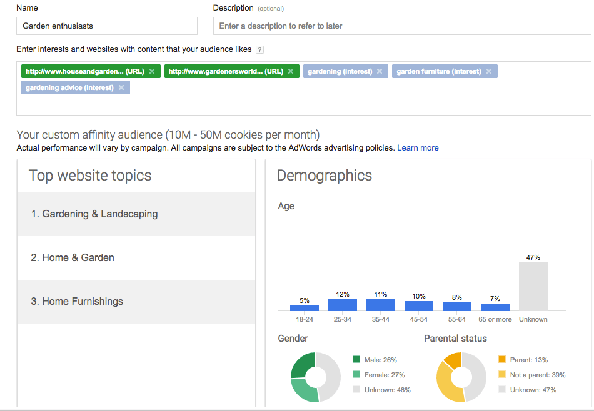Click the green Male legend swatch
Image resolution: width=594 pixels, height=411 pixels.
coord(356,360)
